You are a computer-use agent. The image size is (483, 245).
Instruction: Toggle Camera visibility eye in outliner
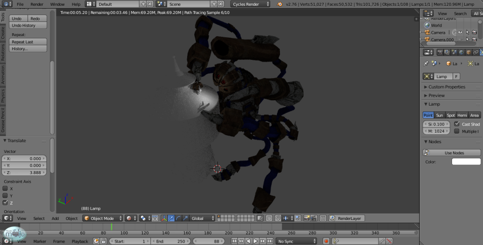coord(460,32)
